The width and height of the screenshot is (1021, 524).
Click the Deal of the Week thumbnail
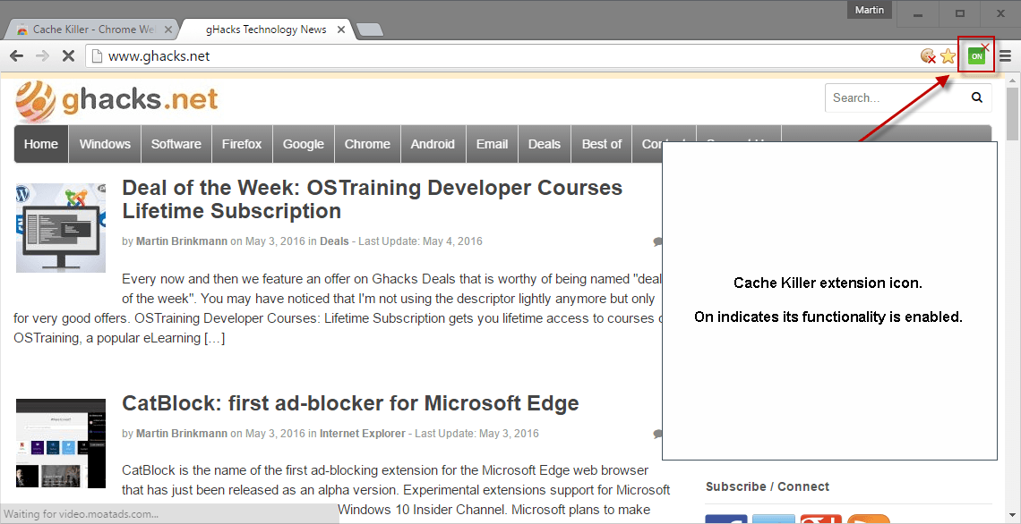61,227
